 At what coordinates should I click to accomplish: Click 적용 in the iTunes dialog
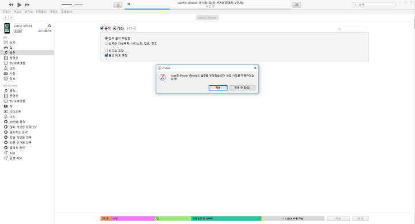coord(218,88)
